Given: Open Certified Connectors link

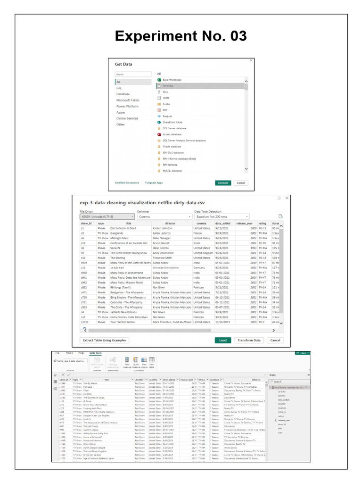Looking at the screenshot, I should pyautogui.click(x=127, y=183).
